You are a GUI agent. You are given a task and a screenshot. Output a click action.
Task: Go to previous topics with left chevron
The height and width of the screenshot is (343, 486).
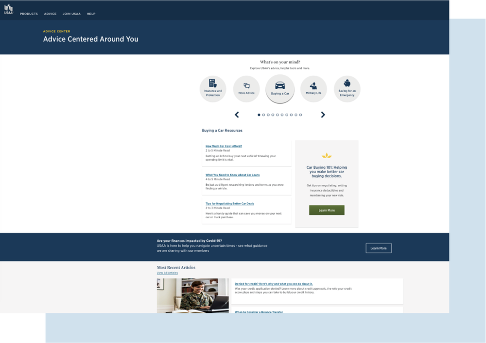pos(237,115)
